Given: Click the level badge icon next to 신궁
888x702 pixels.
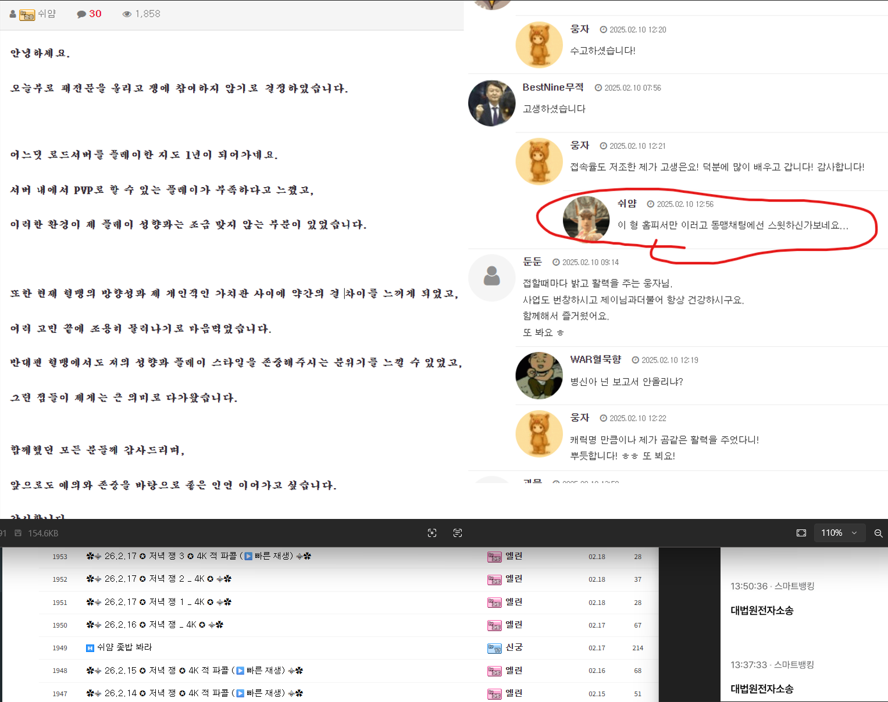Looking at the screenshot, I should point(494,648).
